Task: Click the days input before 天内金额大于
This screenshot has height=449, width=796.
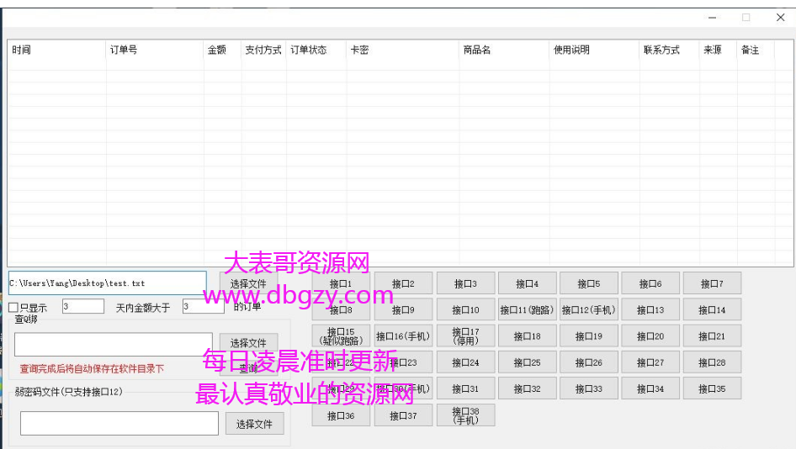Action: 82,307
